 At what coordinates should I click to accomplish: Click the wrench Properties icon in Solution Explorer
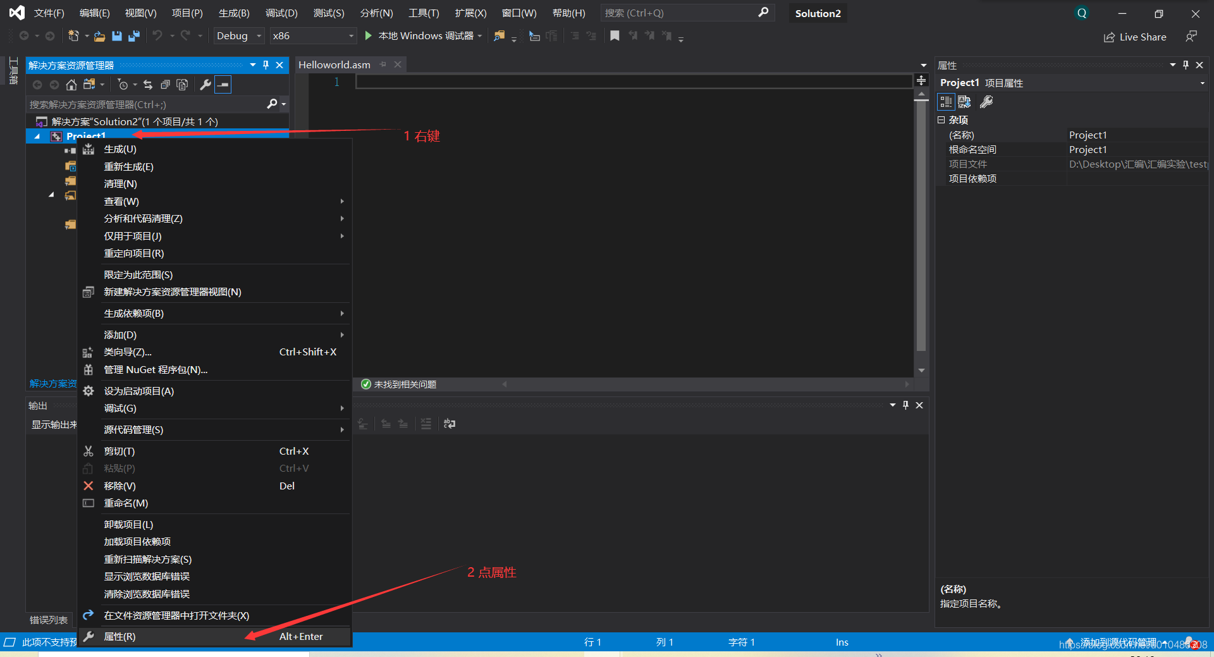coord(205,85)
